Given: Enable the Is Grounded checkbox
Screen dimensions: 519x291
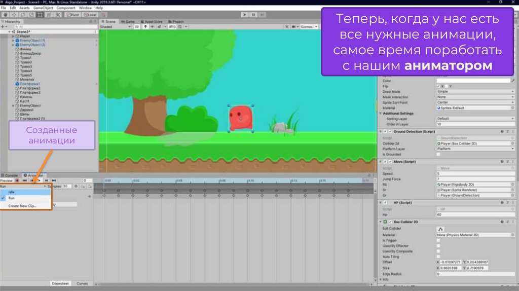Looking at the screenshot, I should pos(438,154).
